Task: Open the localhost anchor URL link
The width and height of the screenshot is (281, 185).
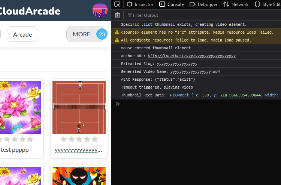Action: click(x=191, y=56)
